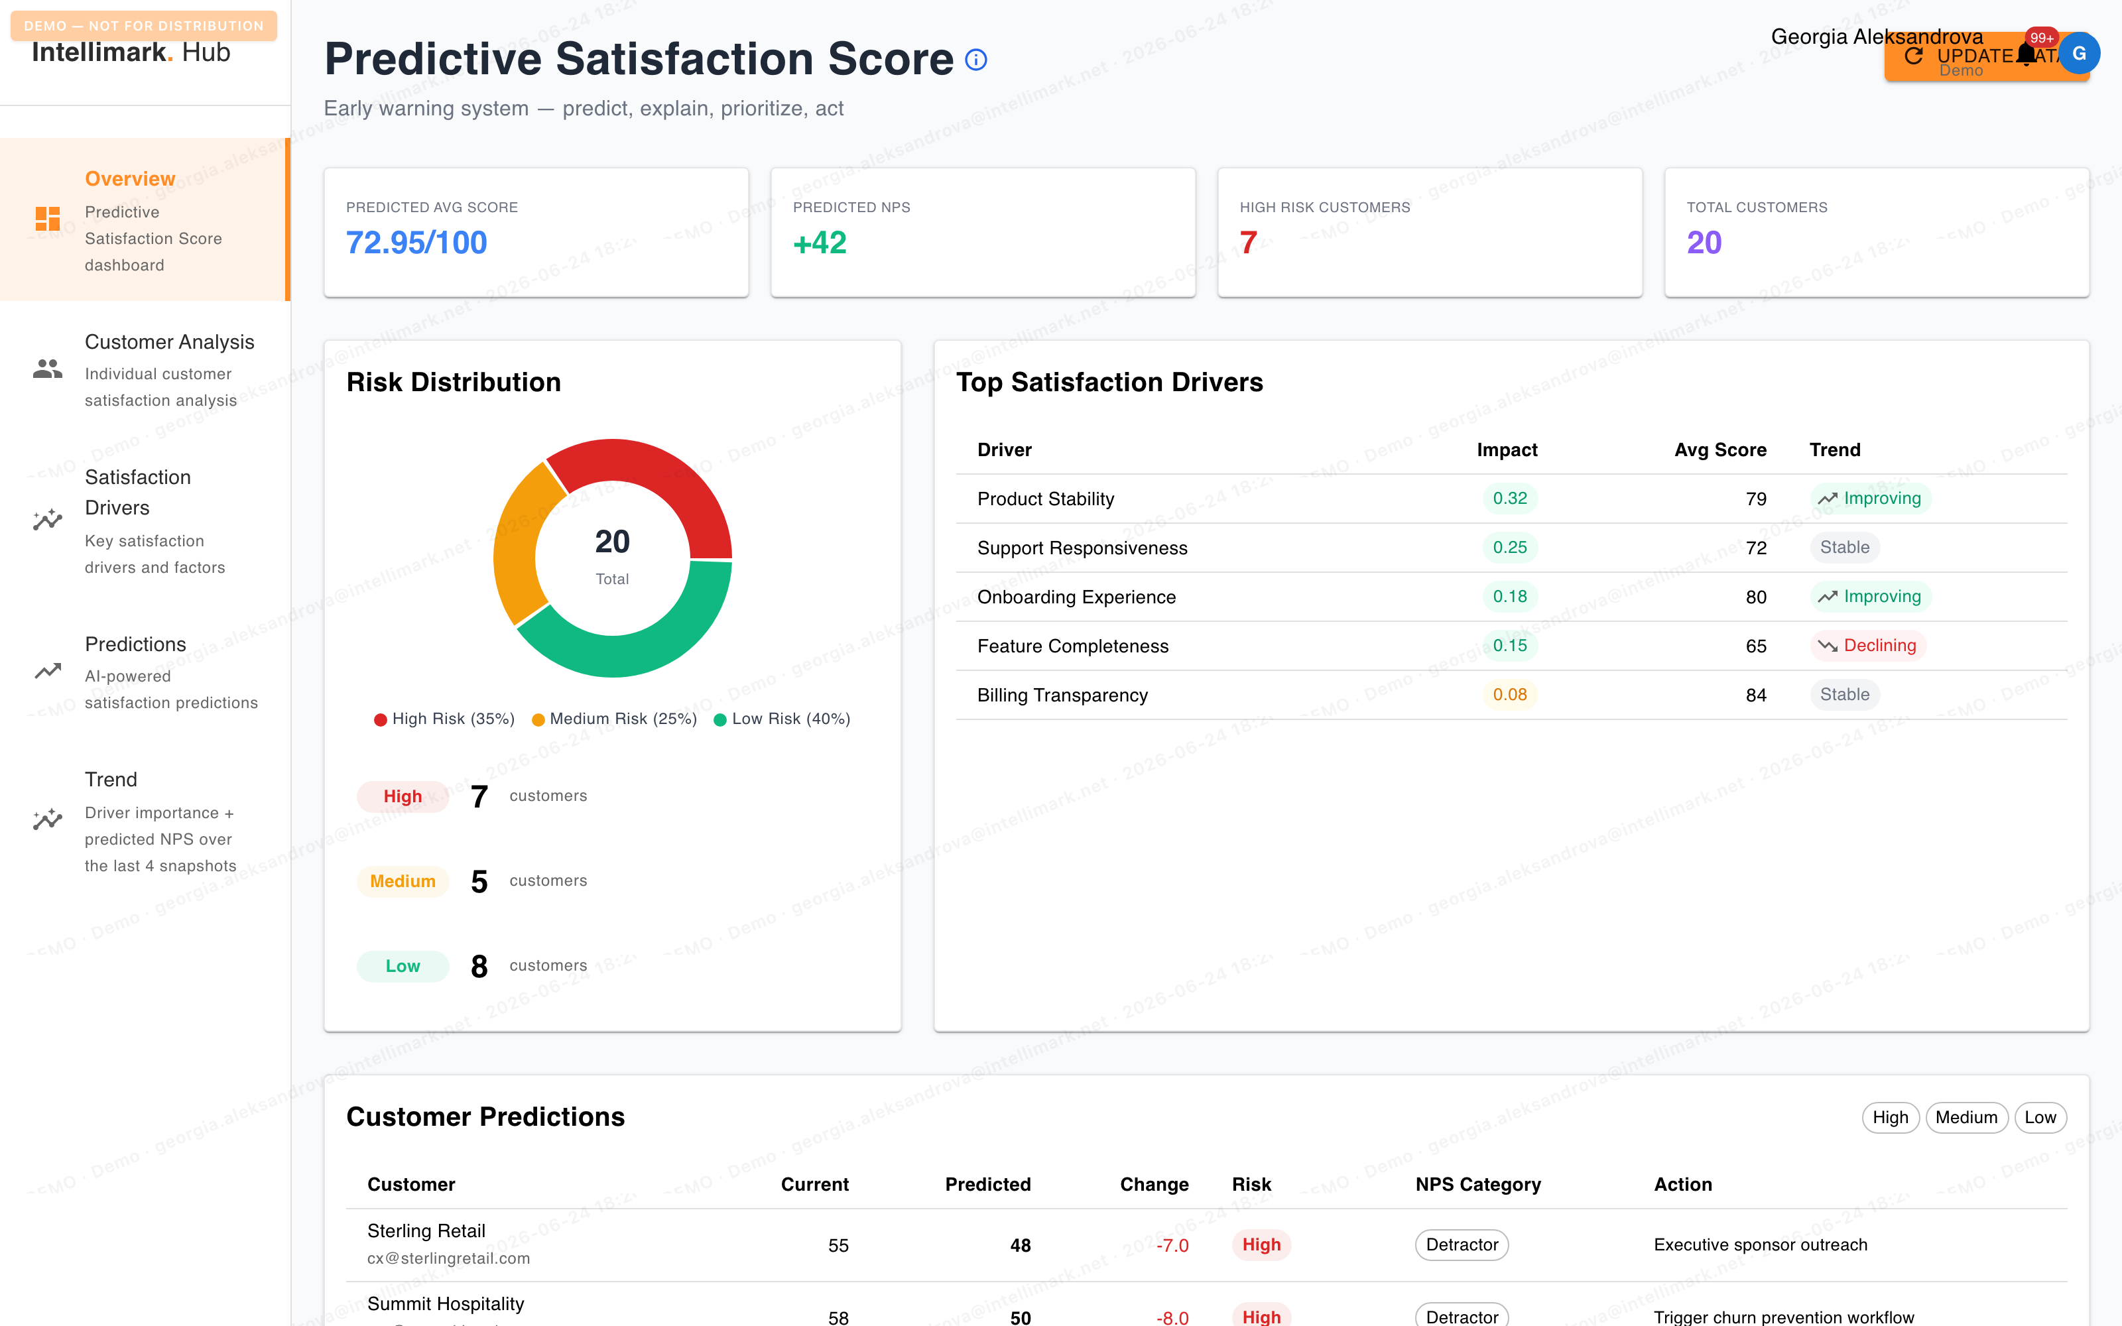Image resolution: width=2122 pixels, height=1326 pixels.
Task: Click the Detractor chip for Sterling Retail
Action: pos(1461,1245)
